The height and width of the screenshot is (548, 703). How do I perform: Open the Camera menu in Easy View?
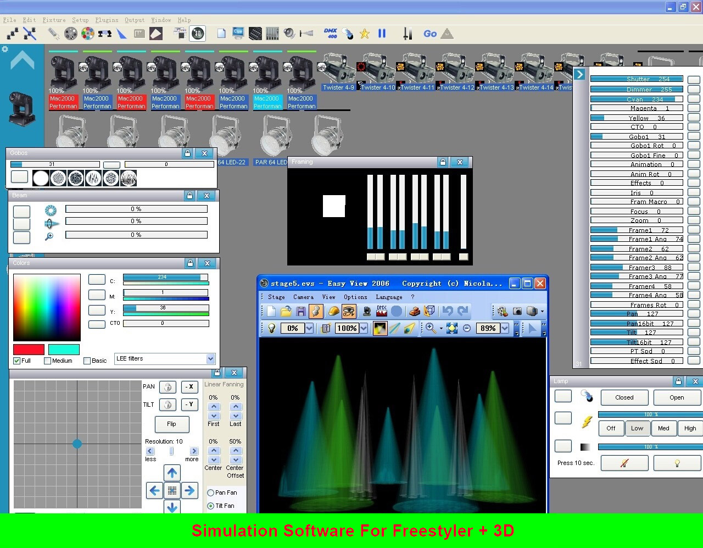[x=303, y=297]
